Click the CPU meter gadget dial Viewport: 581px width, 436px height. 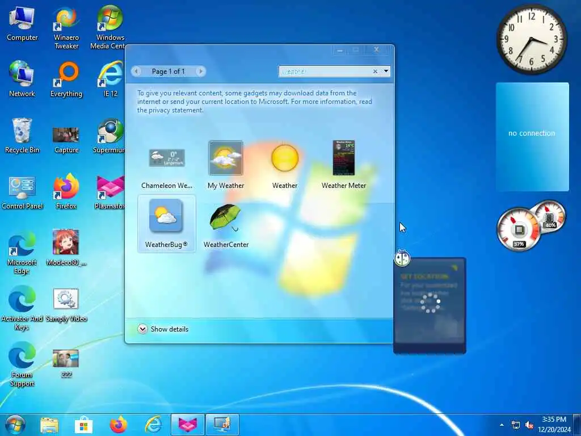pos(518,229)
